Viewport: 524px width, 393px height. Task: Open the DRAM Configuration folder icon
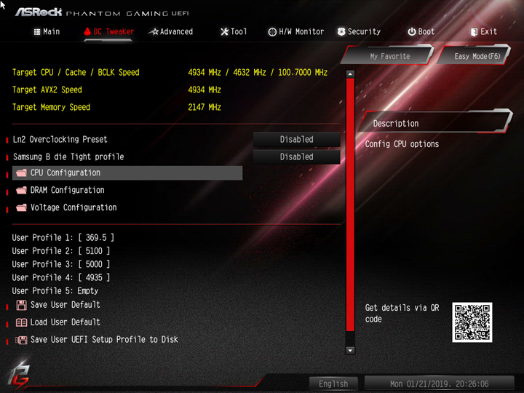(x=21, y=190)
